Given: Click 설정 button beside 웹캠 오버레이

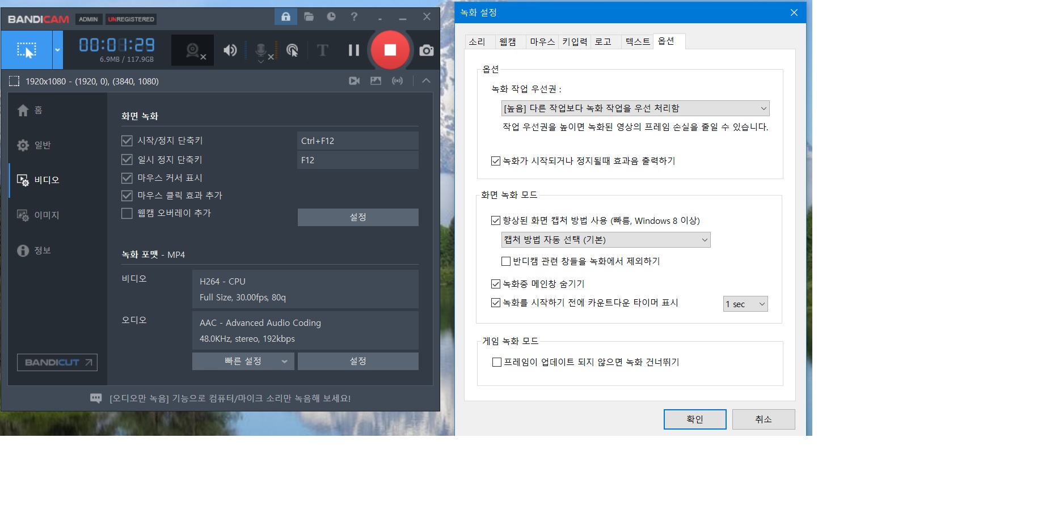Looking at the screenshot, I should (x=358, y=217).
